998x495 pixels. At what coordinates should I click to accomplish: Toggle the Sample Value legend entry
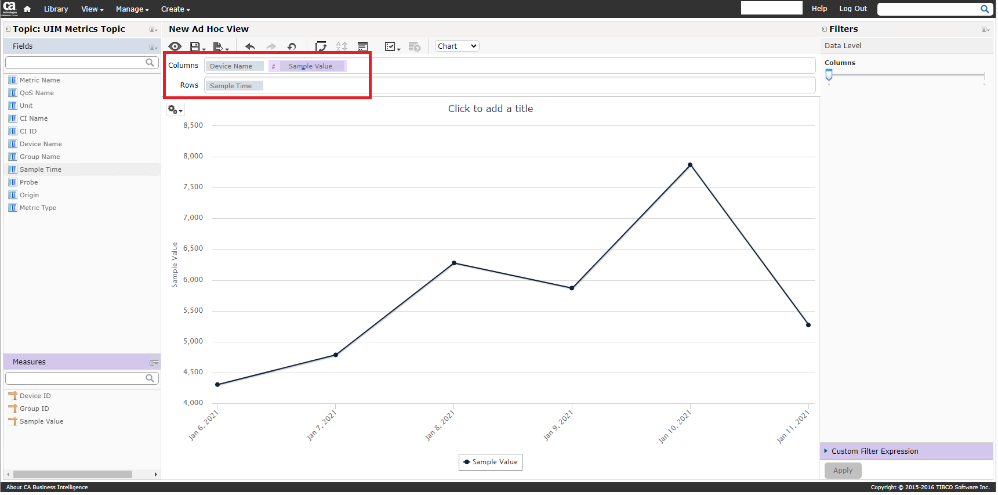point(491,462)
